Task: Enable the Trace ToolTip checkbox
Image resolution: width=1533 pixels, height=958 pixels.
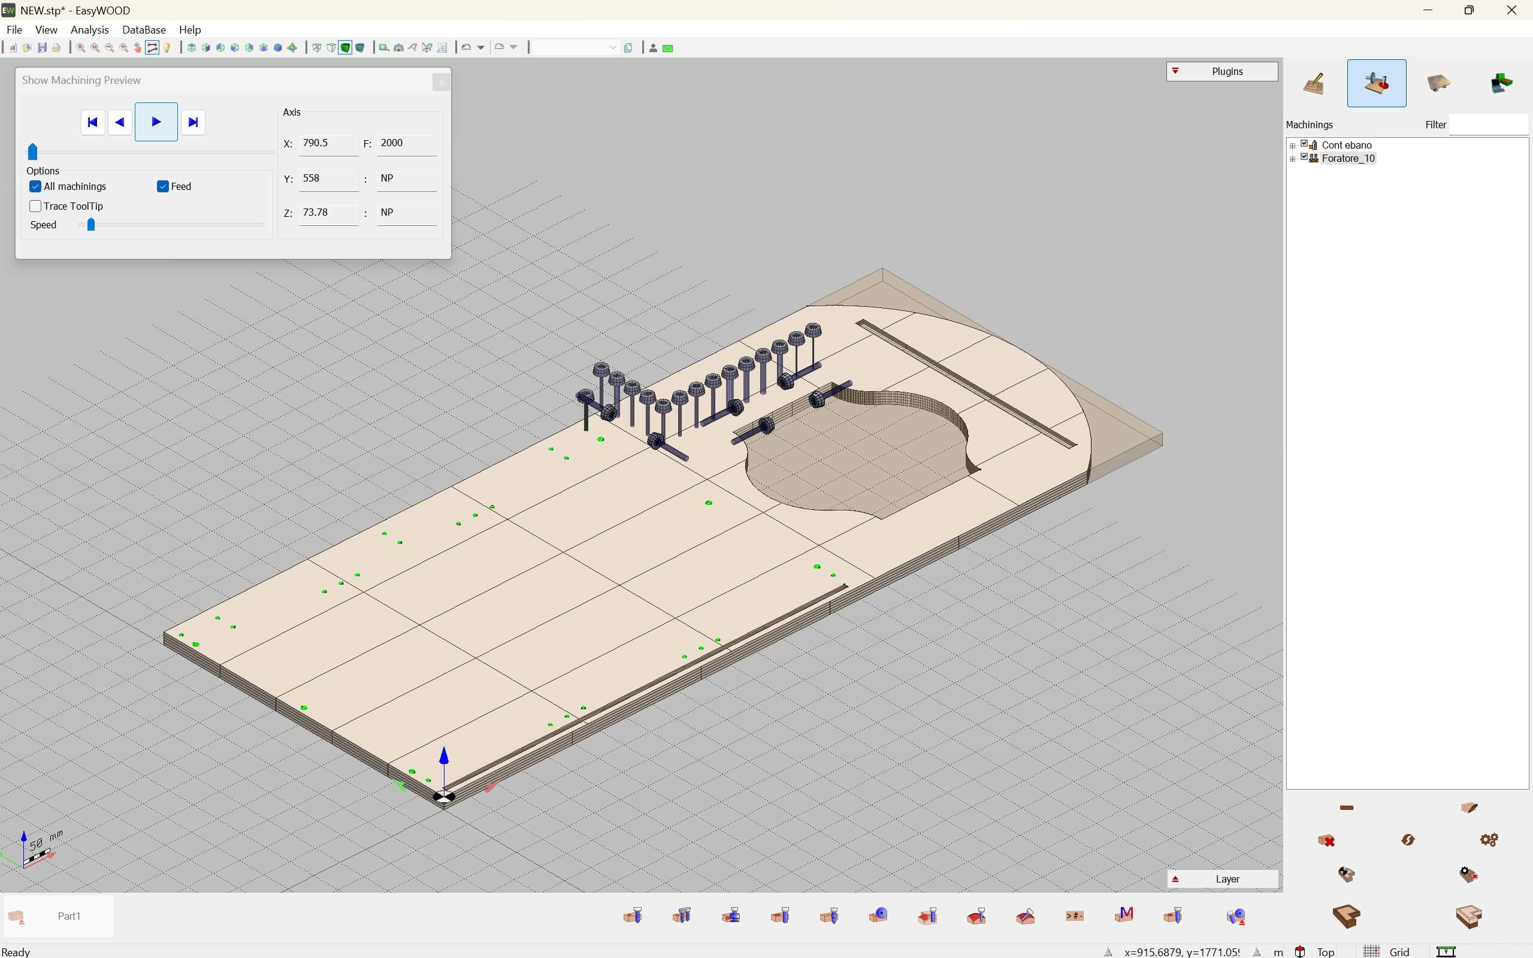Action: (x=35, y=206)
